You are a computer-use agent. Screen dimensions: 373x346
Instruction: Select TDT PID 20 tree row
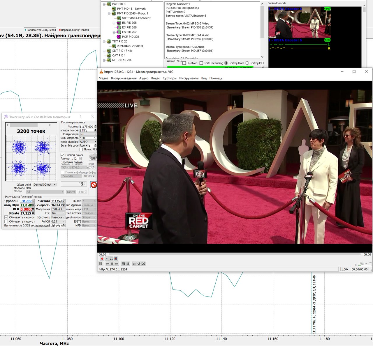(x=119, y=41)
